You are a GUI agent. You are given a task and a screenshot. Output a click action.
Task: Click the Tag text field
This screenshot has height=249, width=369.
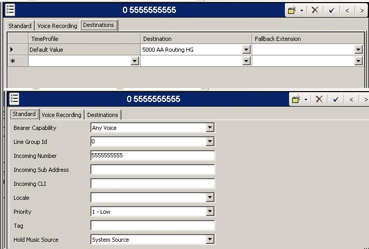153,225
